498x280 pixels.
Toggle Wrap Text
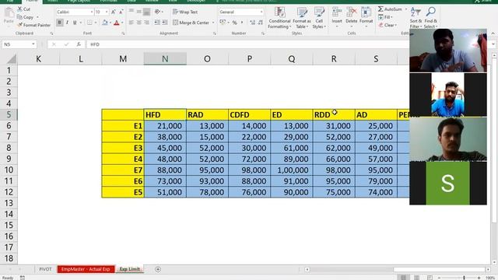click(185, 12)
